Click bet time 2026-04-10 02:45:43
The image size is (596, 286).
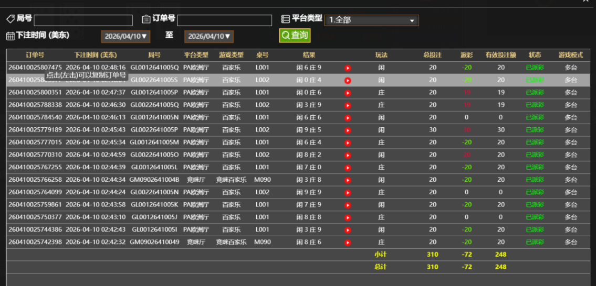click(96, 130)
